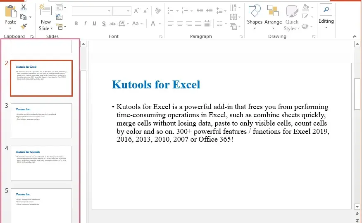Open the Font Color dropdown arrow
The height and width of the screenshot is (223, 362).
tap(160, 24)
